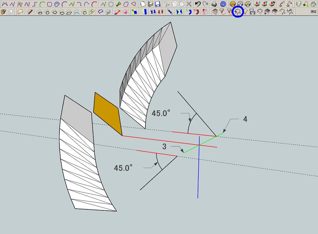Undo the last action
This screenshot has width=318, height=234.
coord(198,4)
